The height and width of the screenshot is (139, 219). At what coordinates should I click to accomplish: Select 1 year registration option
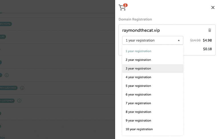pyautogui.click(x=138, y=51)
